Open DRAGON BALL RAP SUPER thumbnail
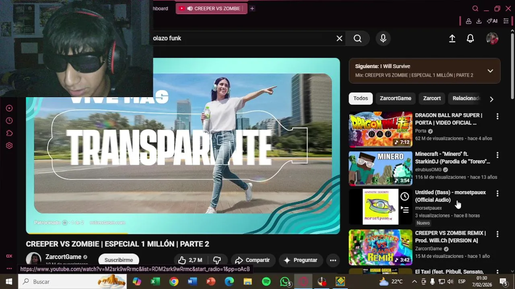515x289 pixels. coord(381,130)
